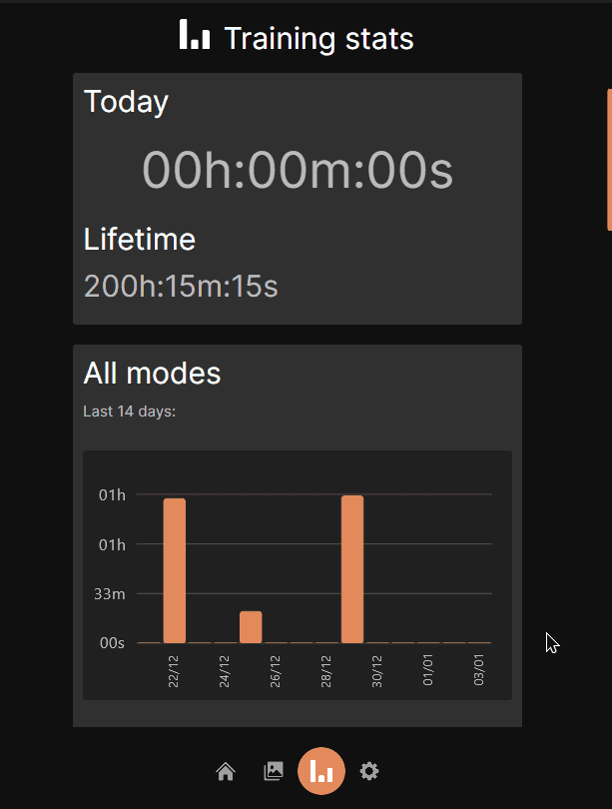The image size is (612, 809).
Task: Select the All modes section header
Action: click(x=152, y=374)
